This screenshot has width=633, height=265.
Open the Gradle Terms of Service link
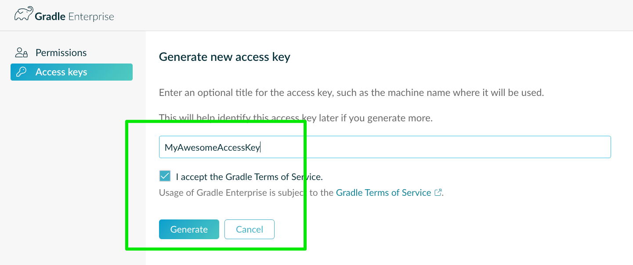coord(383,193)
